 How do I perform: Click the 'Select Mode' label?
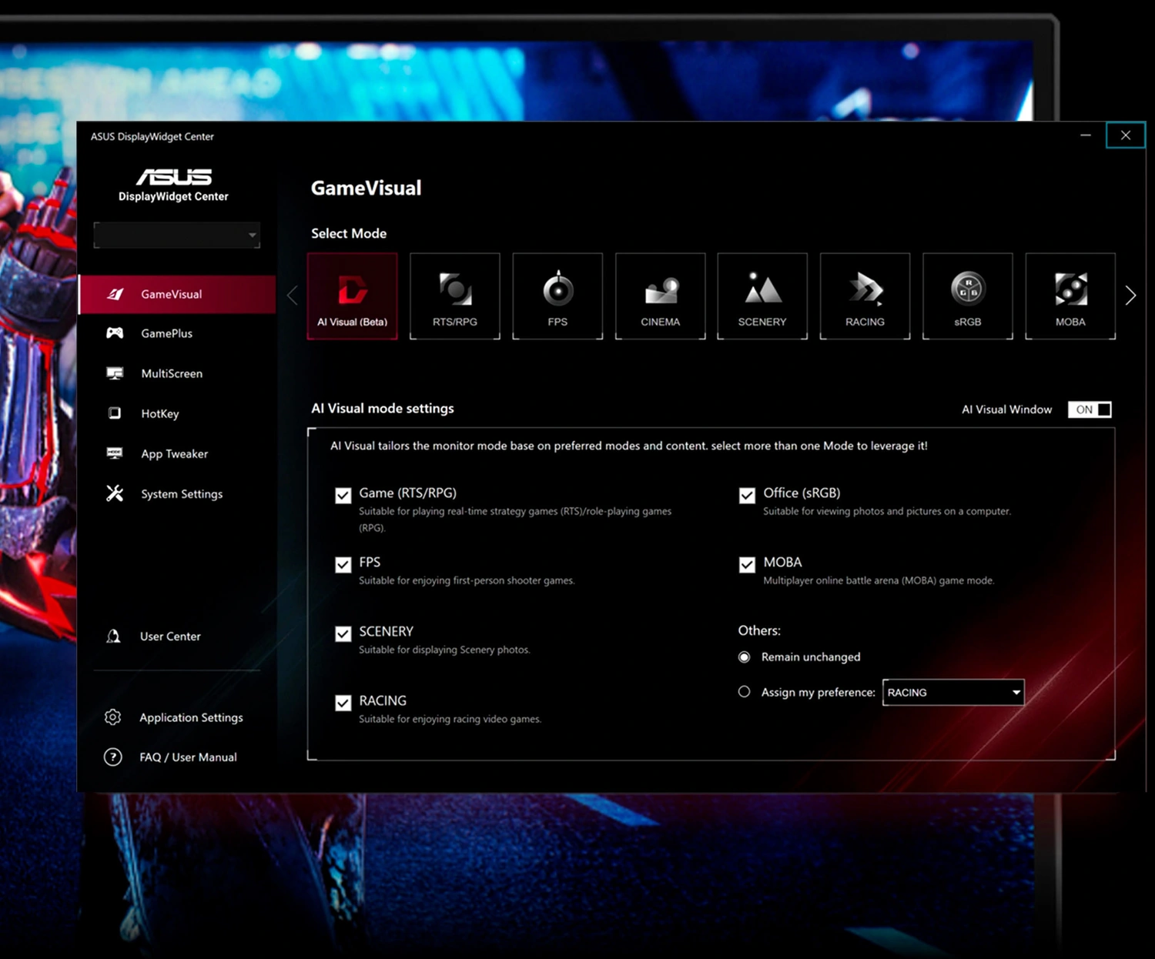click(349, 233)
